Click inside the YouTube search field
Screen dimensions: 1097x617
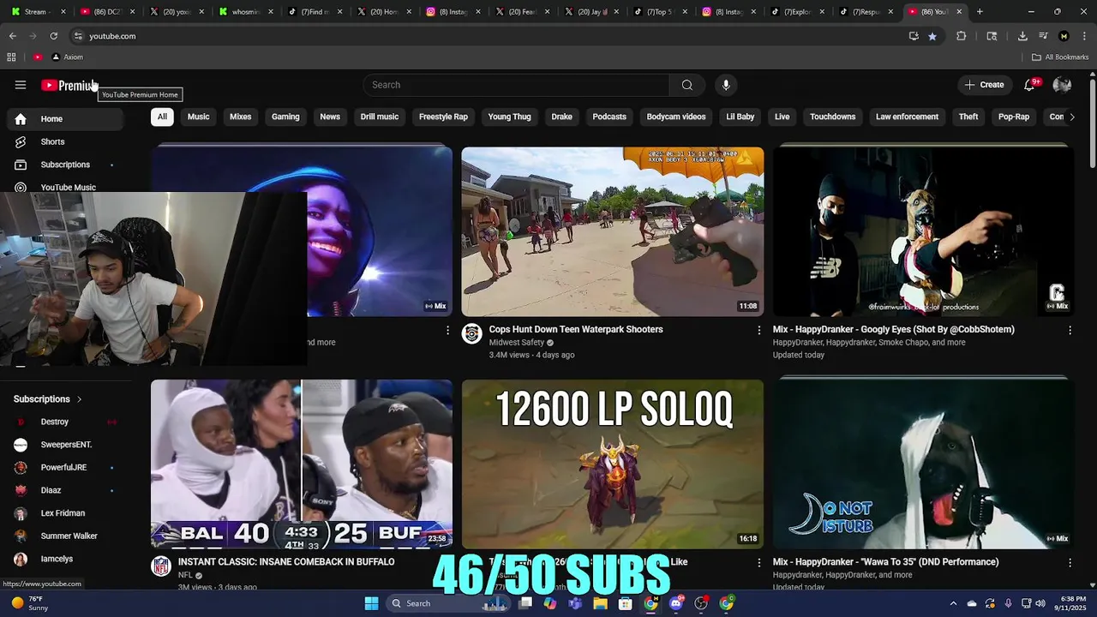[x=516, y=85]
